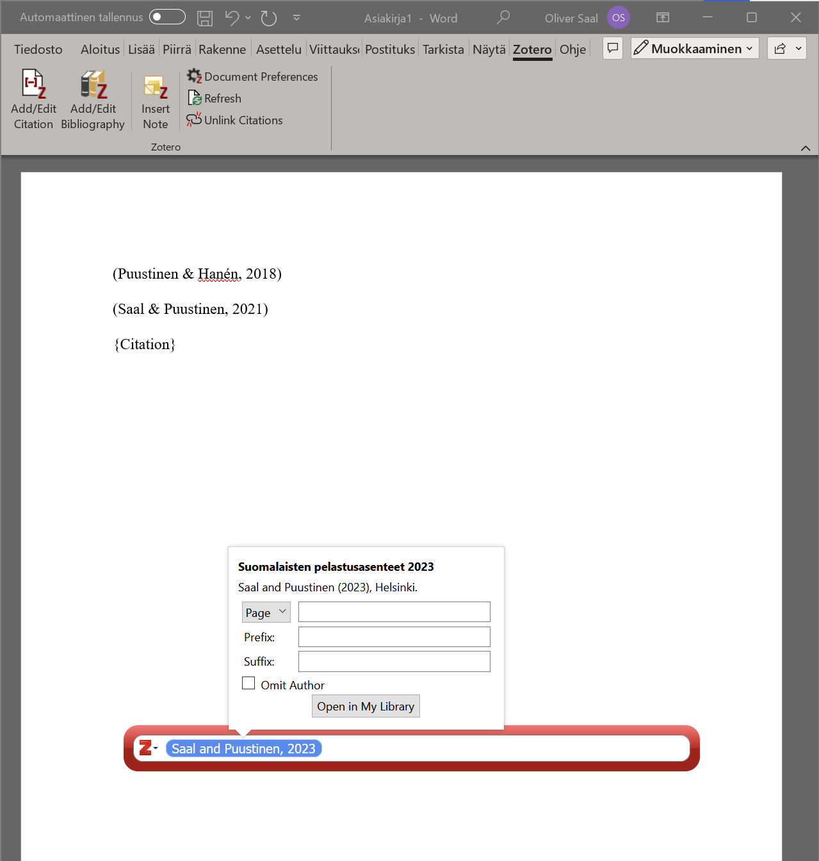819x861 pixels.
Task: Refresh Zotero citations
Action: tap(215, 99)
